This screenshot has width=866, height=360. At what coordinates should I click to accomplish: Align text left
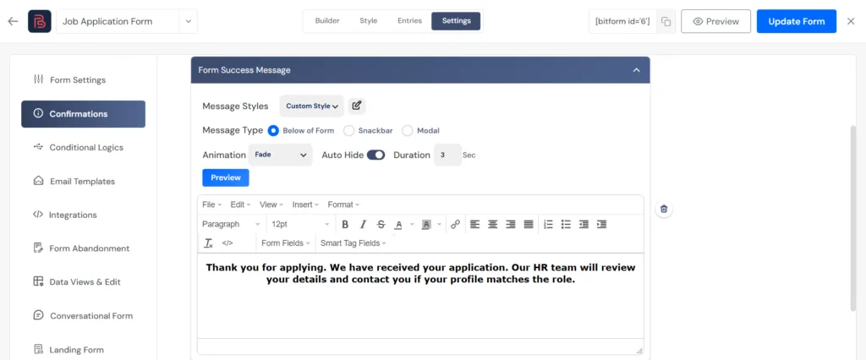[475, 224]
